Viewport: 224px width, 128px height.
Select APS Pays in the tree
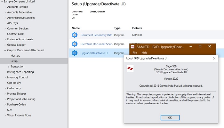click(x=12, y=23)
